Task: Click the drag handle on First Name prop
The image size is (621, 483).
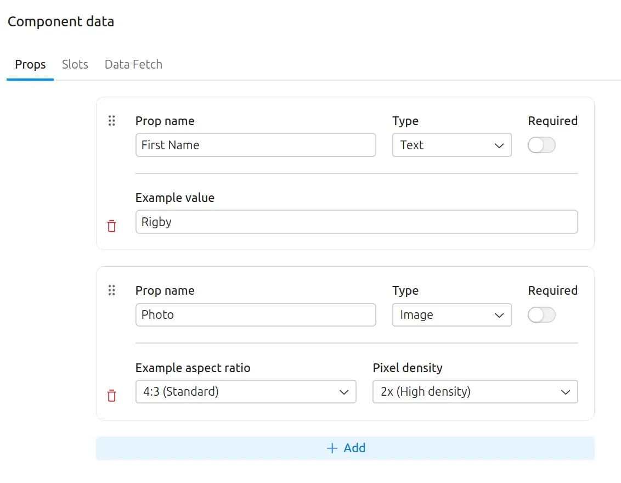Action: click(112, 121)
